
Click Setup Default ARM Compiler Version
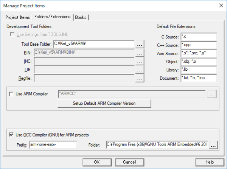(104, 104)
